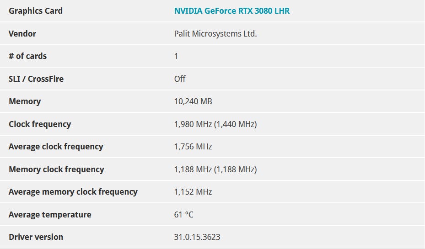Select the 1,980 MHz (1,440 MHz) value
Image resolution: width=425 pixels, height=249 pixels.
(x=215, y=124)
